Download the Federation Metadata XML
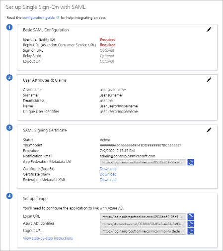The width and height of the screenshot is (223, 251). click(x=108, y=180)
